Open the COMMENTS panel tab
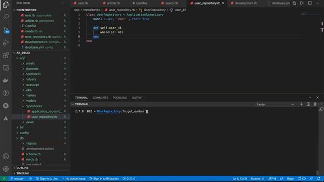324x182 pixels. 100,98
